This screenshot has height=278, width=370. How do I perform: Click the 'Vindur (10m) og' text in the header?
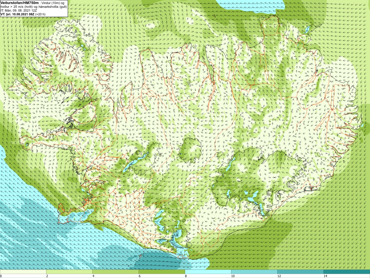[53, 3]
